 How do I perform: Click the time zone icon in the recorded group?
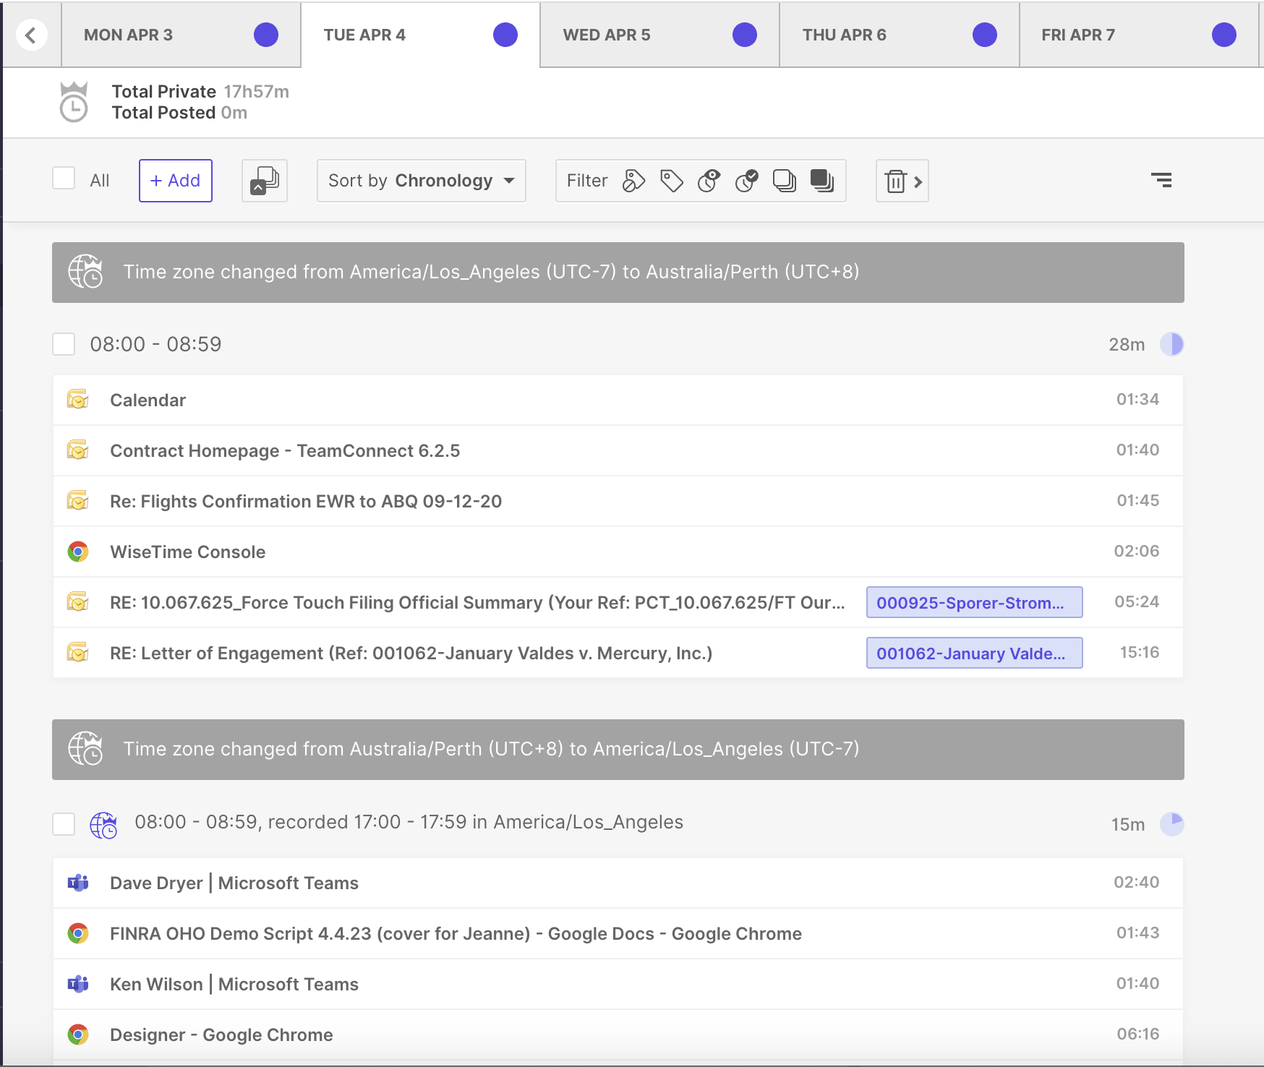tap(103, 825)
